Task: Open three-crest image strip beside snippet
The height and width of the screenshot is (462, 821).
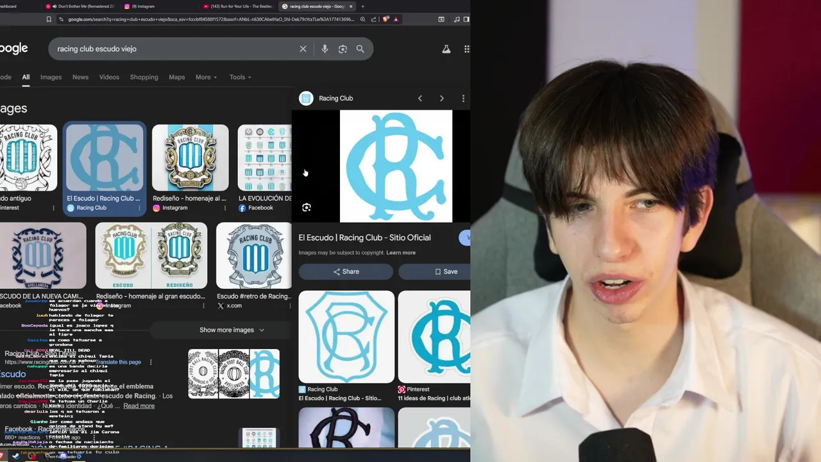Action: point(233,374)
